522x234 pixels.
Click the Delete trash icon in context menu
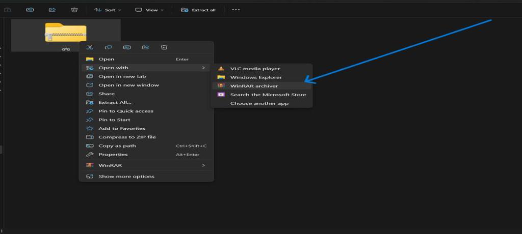[164, 47]
